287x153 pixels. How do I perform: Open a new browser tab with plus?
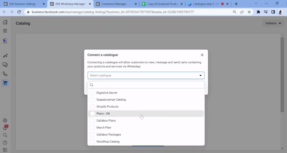pos(236,4)
